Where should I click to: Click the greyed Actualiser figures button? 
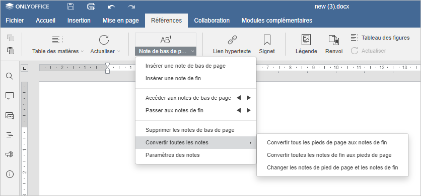point(369,51)
